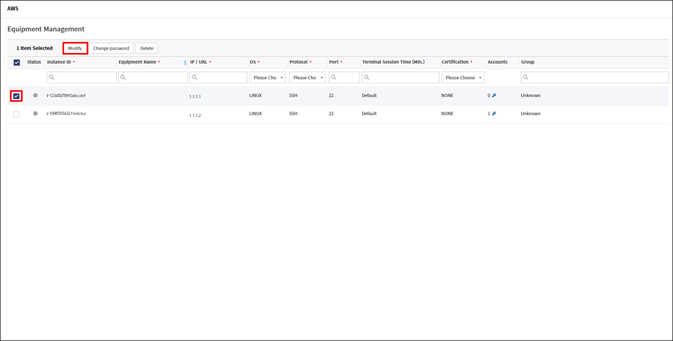Click the Change password button
Image resolution: width=673 pixels, height=341 pixels.
pos(111,48)
